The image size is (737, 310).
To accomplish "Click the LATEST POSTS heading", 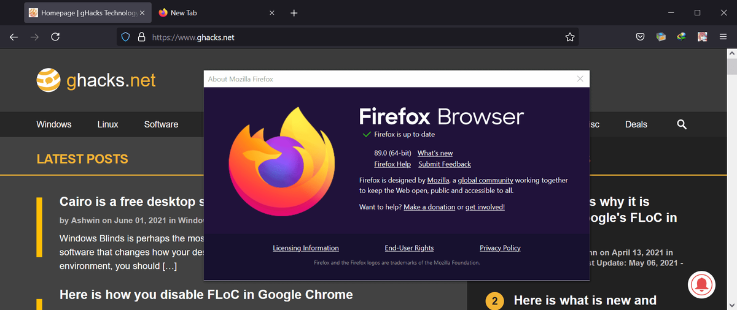I will (82, 159).
